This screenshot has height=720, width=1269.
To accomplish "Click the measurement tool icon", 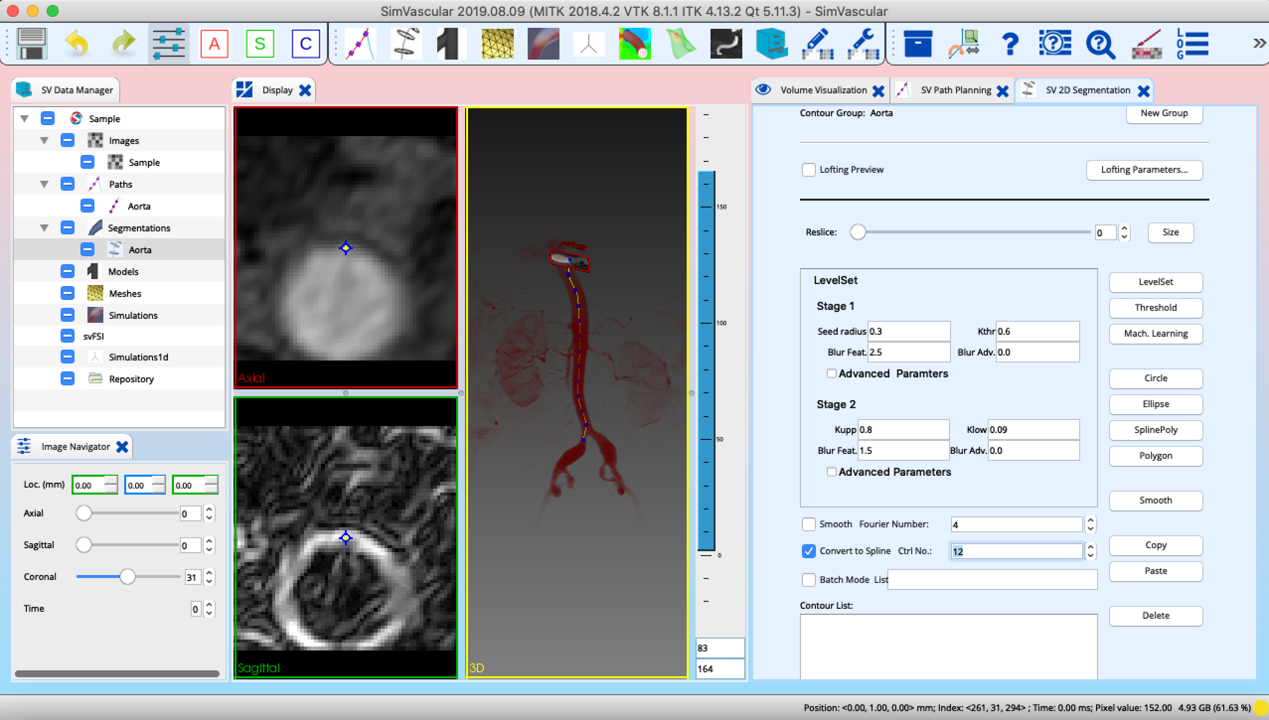I will [964, 44].
